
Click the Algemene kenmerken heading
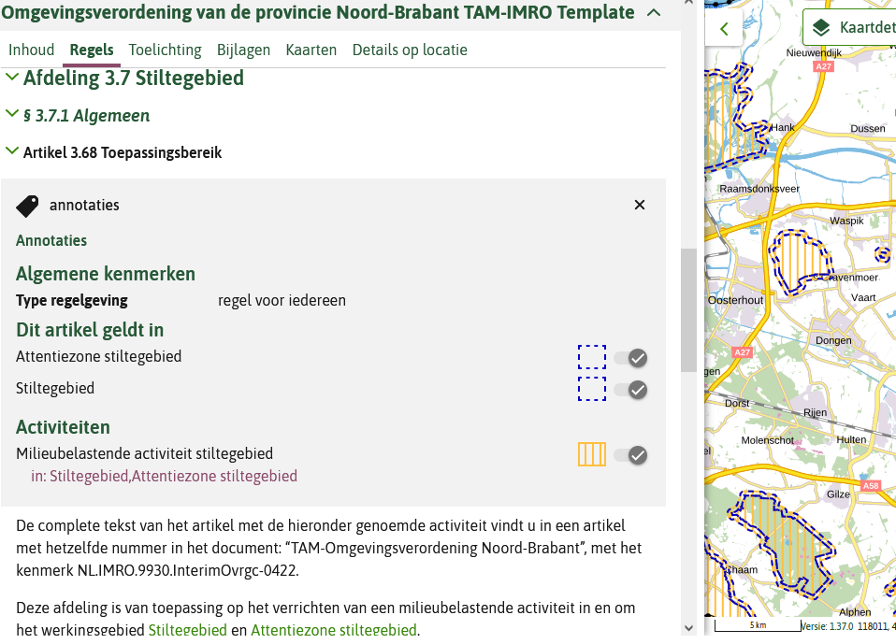click(106, 274)
